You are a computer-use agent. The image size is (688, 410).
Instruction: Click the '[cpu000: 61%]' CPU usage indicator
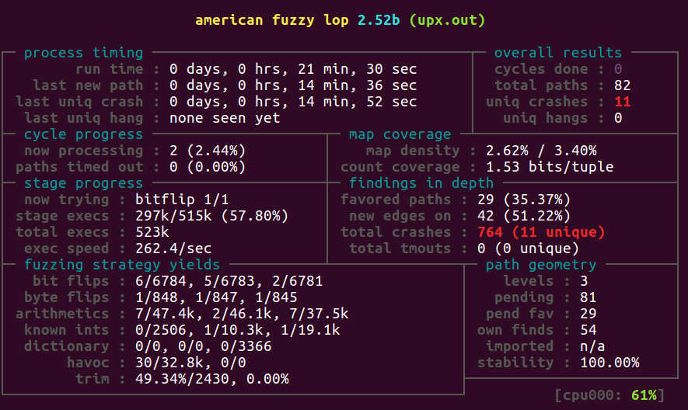click(x=609, y=395)
